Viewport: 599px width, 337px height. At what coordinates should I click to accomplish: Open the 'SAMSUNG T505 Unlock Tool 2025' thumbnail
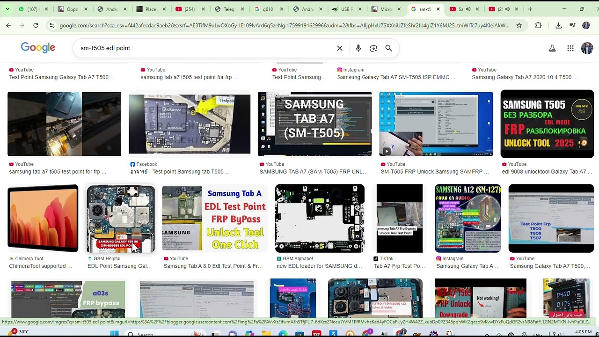tap(547, 124)
